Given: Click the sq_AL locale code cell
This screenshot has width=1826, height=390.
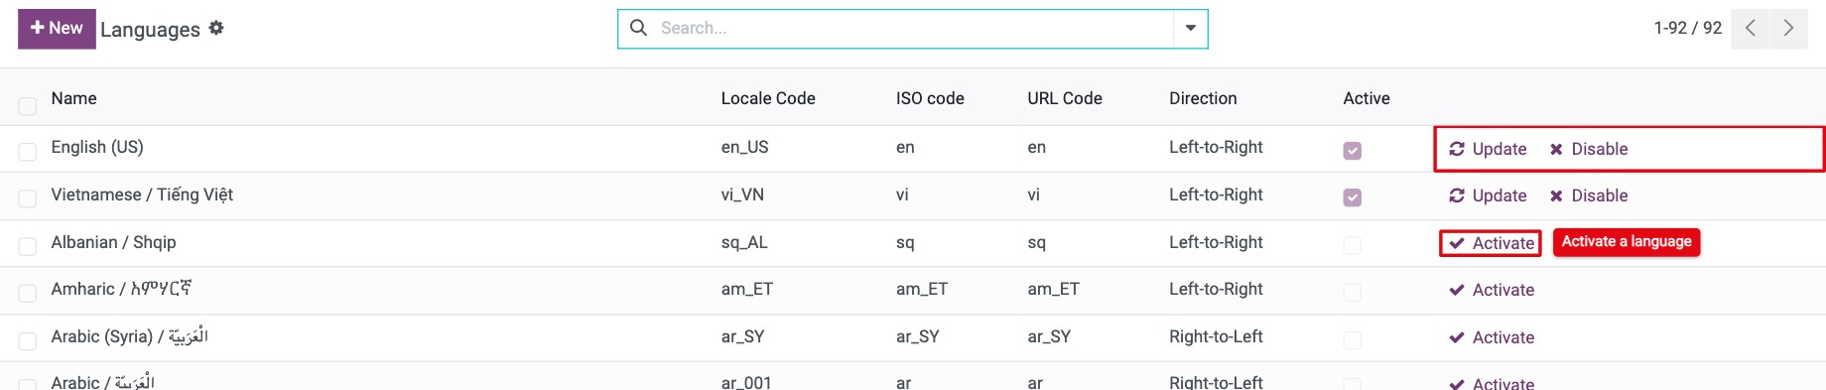Looking at the screenshot, I should (744, 242).
